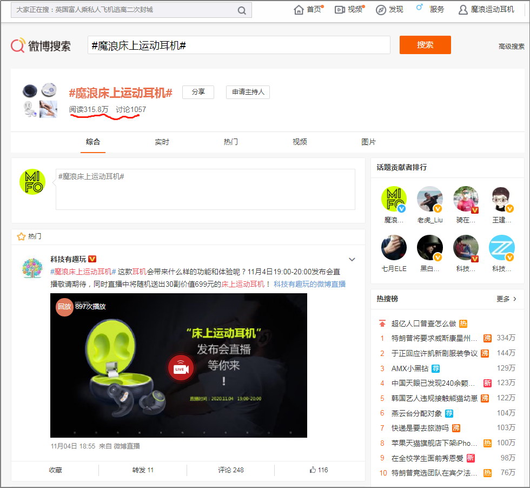Click the topic title #魔浪床上运动耳机#

click(121, 93)
